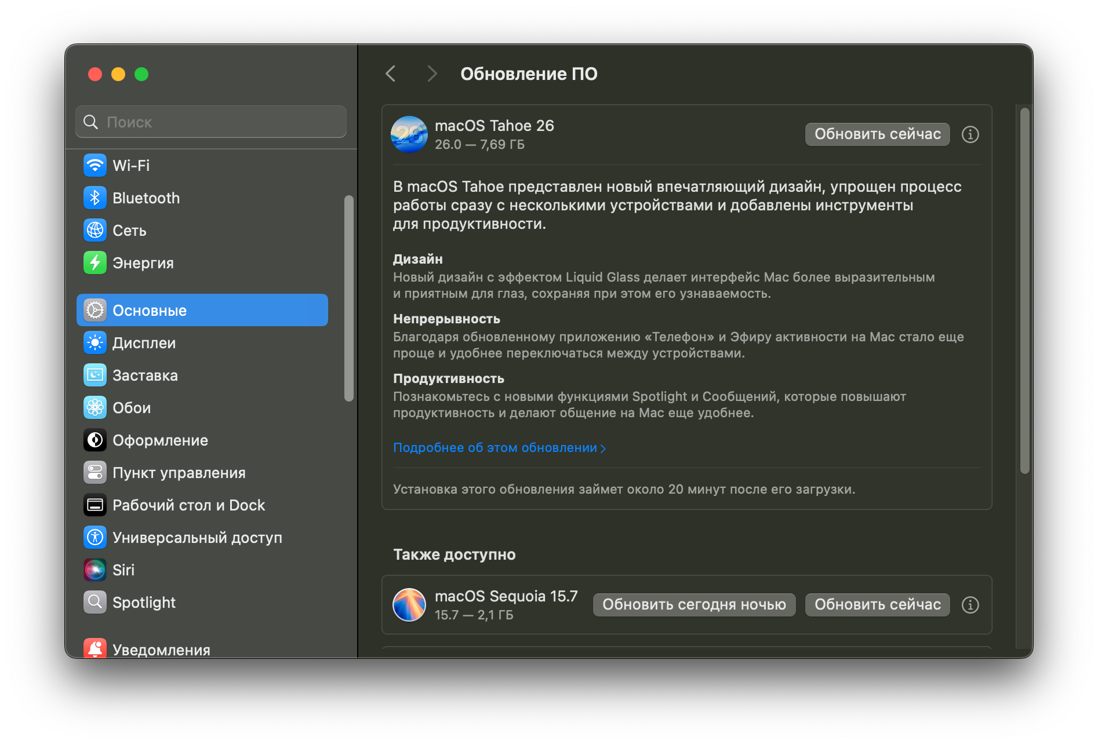
Task: Click the magnifier icon in search field
Action: [x=91, y=122]
